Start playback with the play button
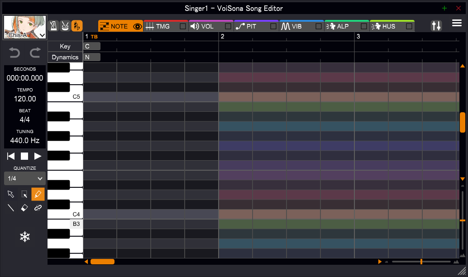The width and height of the screenshot is (468, 277). pyautogui.click(x=38, y=156)
